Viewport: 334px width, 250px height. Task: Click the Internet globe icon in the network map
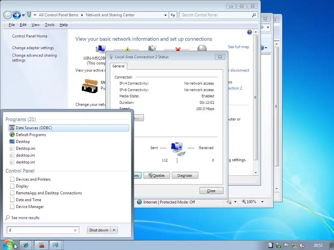(x=202, y=48)
